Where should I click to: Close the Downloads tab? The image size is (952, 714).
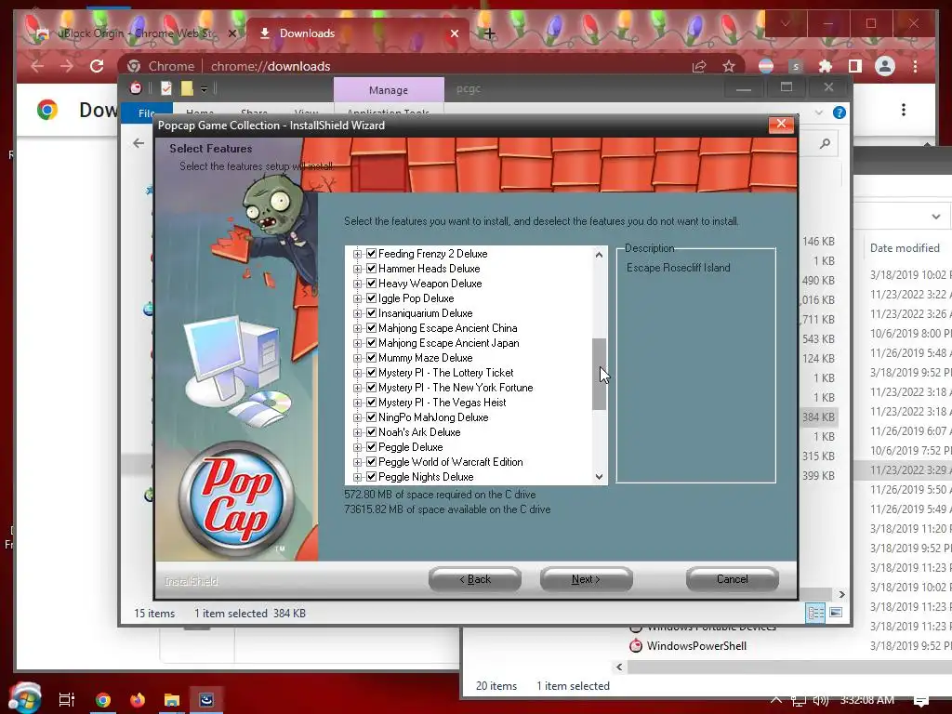click(x=454, y=33)
